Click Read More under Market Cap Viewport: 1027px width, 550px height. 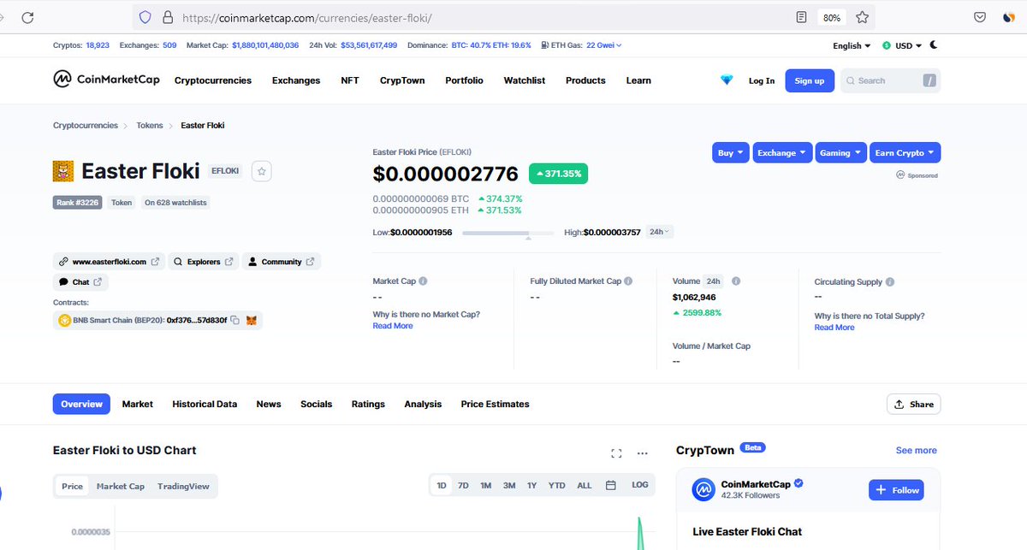click(393, 326)
